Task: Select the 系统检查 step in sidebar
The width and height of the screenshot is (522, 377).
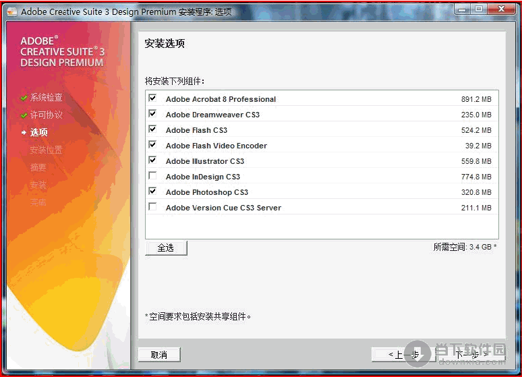Action: (x=47, y=97)
